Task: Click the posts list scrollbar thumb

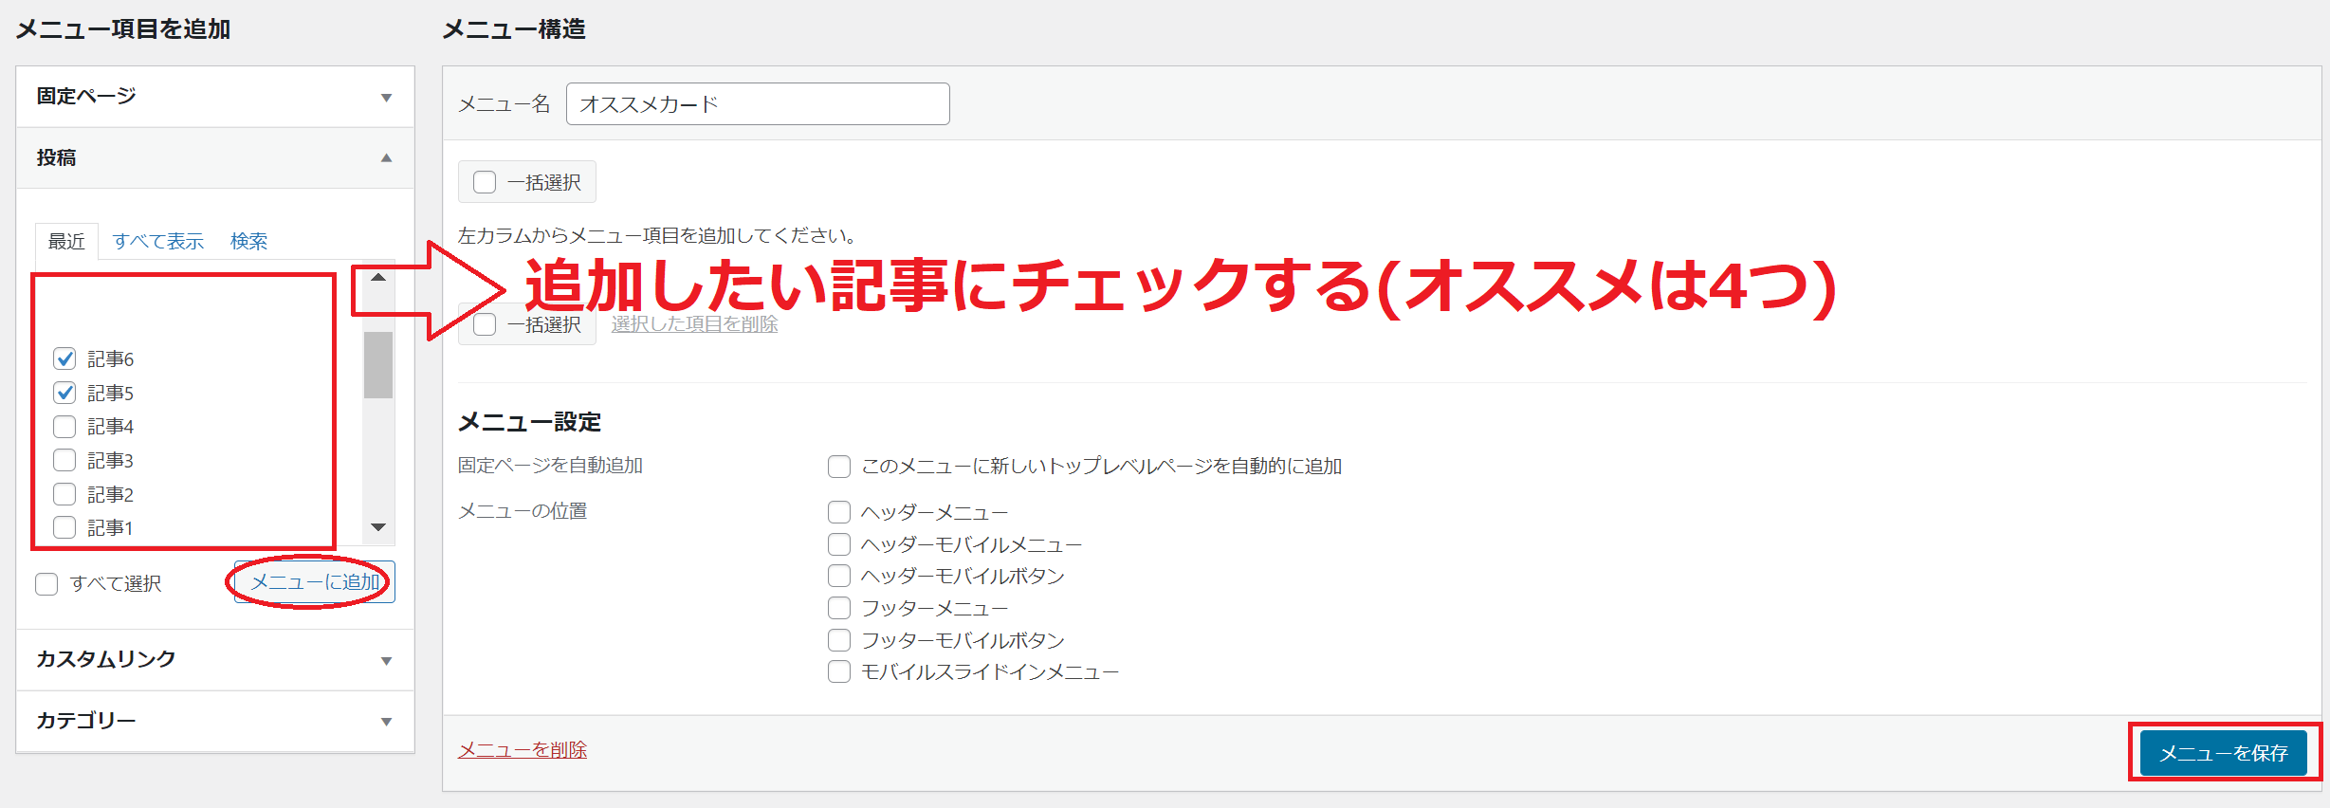Action: click(378, 365)
